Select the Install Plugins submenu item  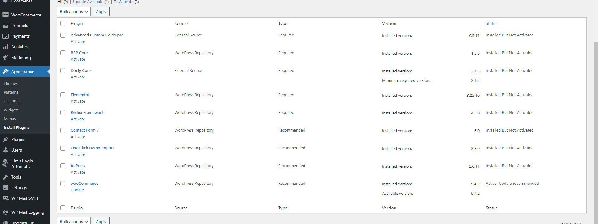(x=17, y=127)
